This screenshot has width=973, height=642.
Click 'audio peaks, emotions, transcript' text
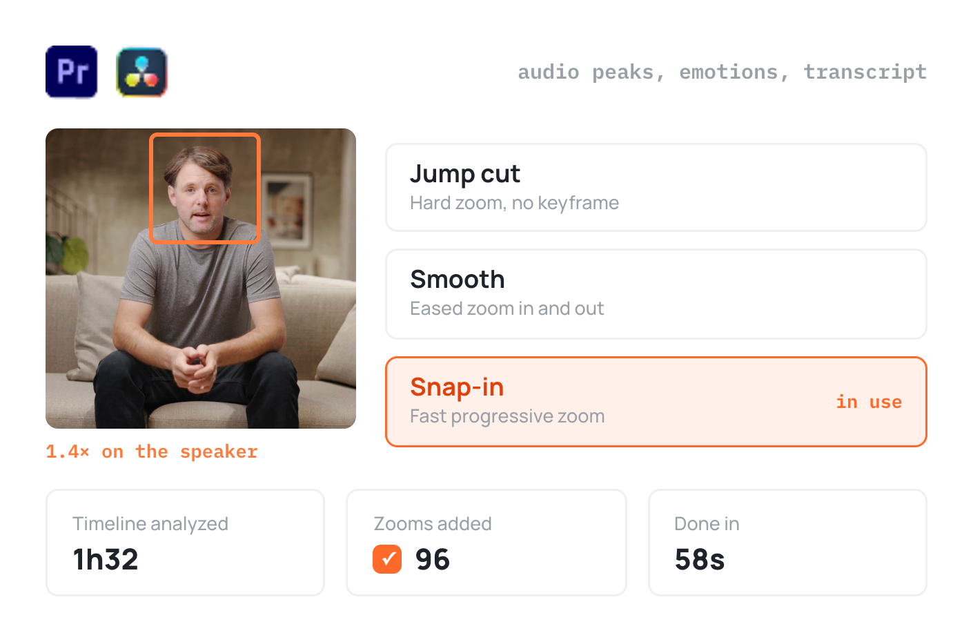coord(722,72)
